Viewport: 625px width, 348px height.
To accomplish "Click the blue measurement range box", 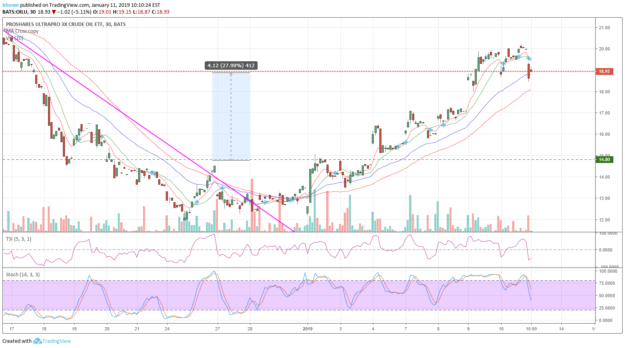I will tap(231, 117).
